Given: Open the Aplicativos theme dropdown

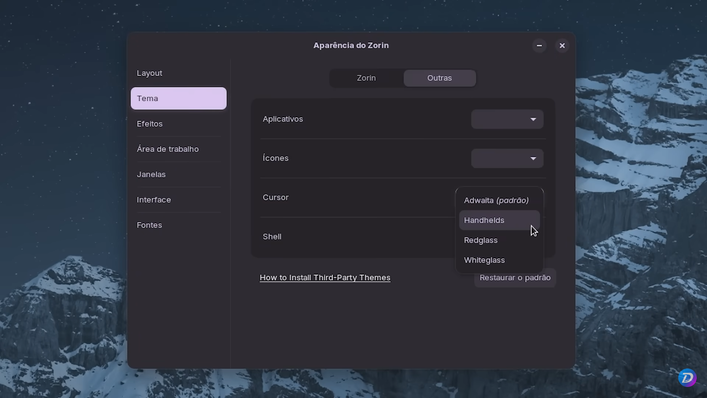Looking at the screenshot, I should 507,119.
